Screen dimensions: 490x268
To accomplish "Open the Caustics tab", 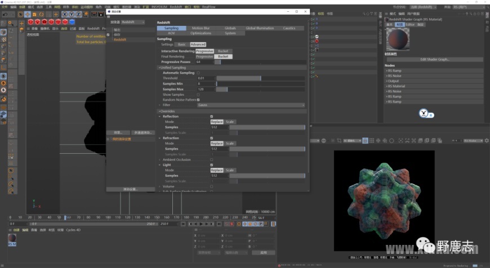I will pos(289,28).
